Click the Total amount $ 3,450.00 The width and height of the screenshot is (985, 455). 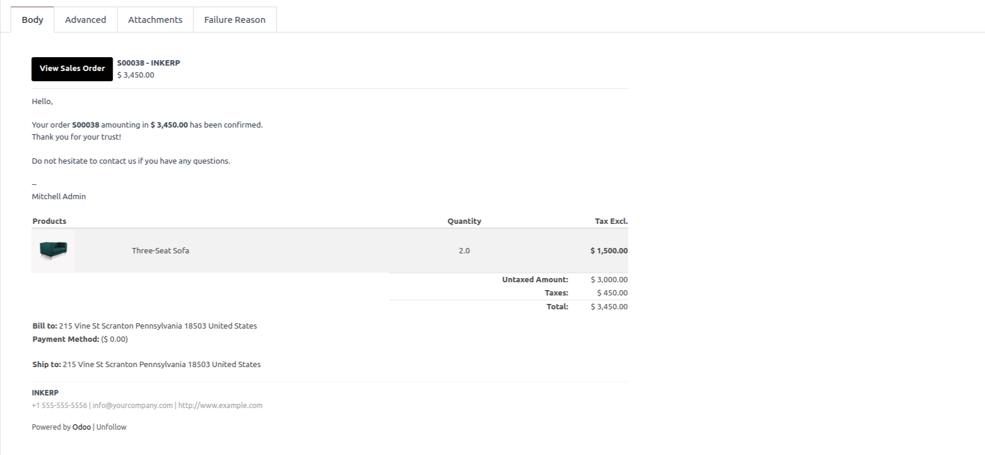609,307
